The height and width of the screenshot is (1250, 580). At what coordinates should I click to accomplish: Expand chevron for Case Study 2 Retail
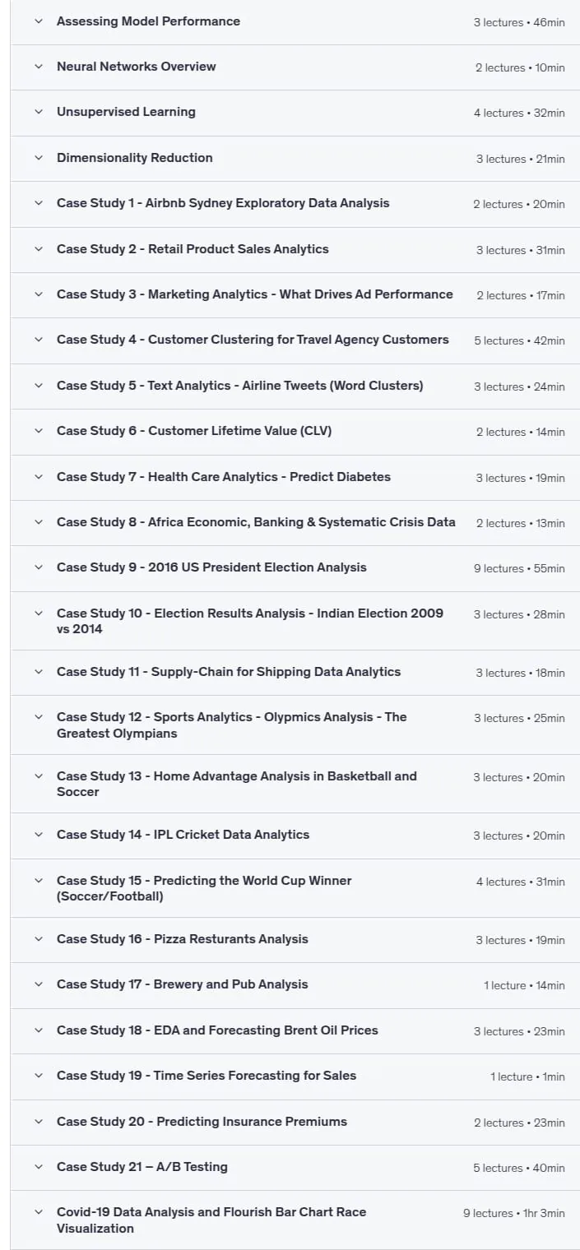[38, 249]
